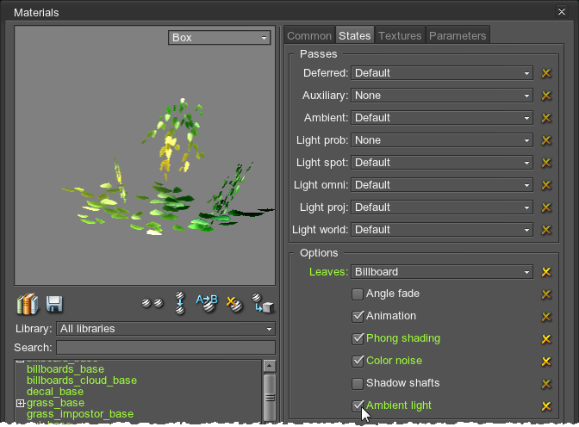Uncheck the Animation option
The height and width of the screenshot is (427, 579).
click(358, 317)
